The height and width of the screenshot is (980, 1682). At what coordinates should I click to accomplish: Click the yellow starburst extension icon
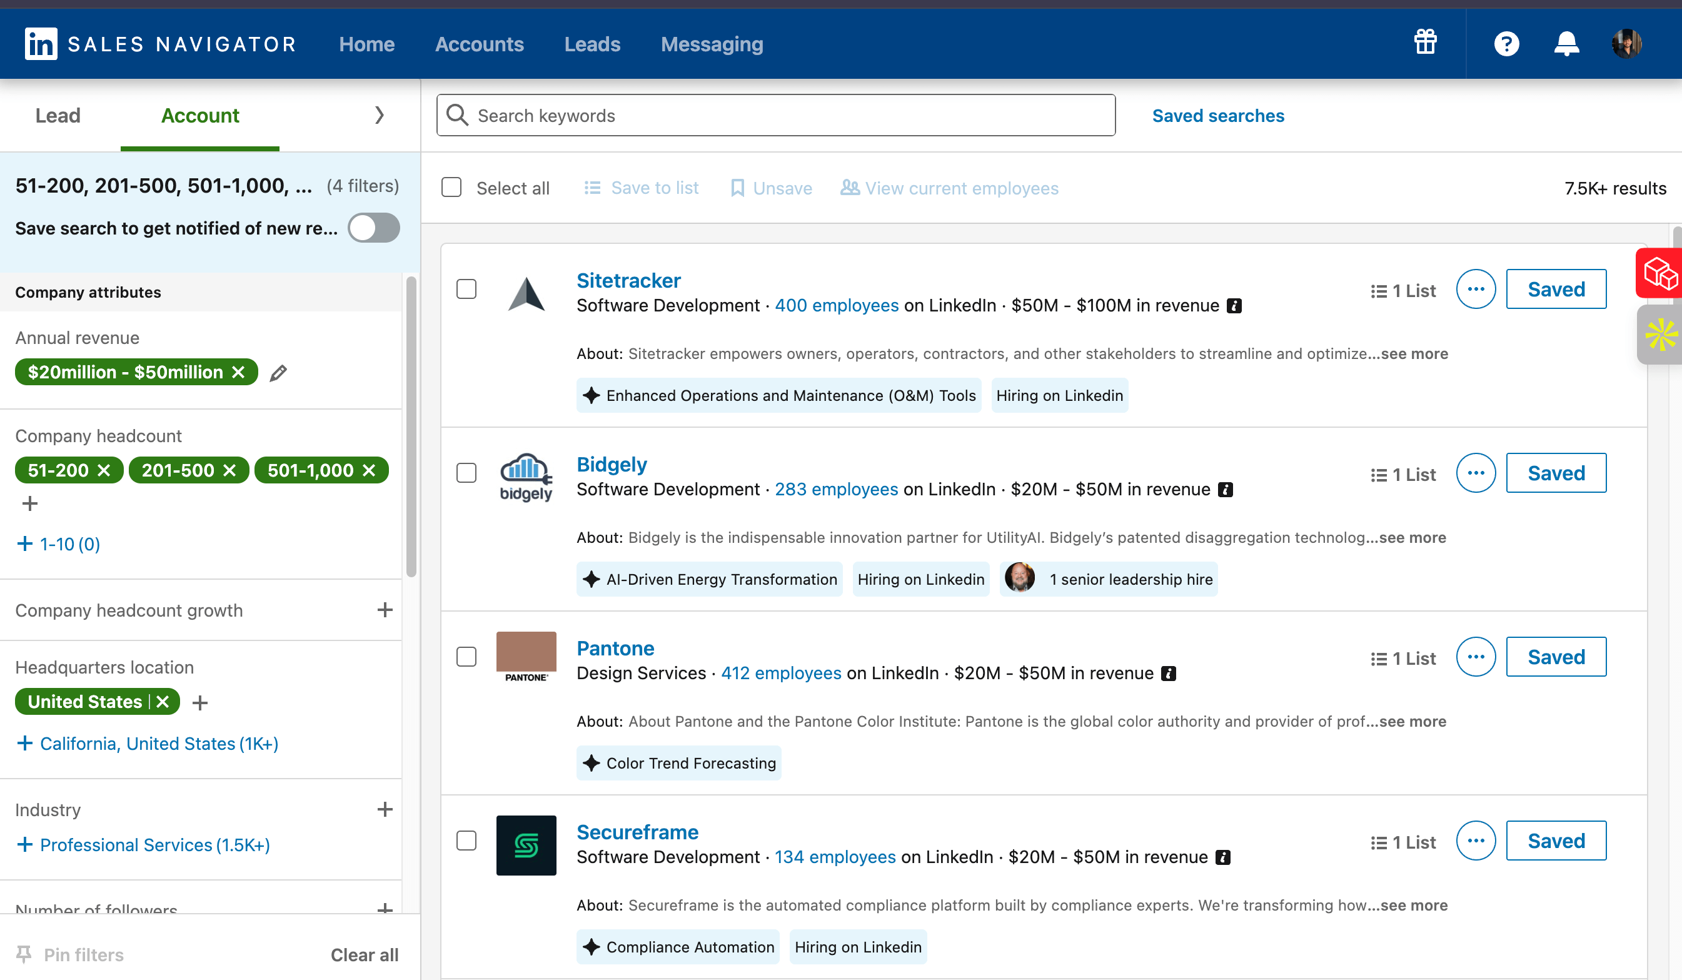(1660, 335)
